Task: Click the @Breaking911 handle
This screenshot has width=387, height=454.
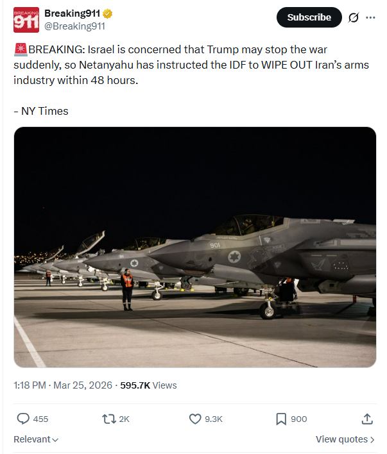Action: tap(74, 26)
